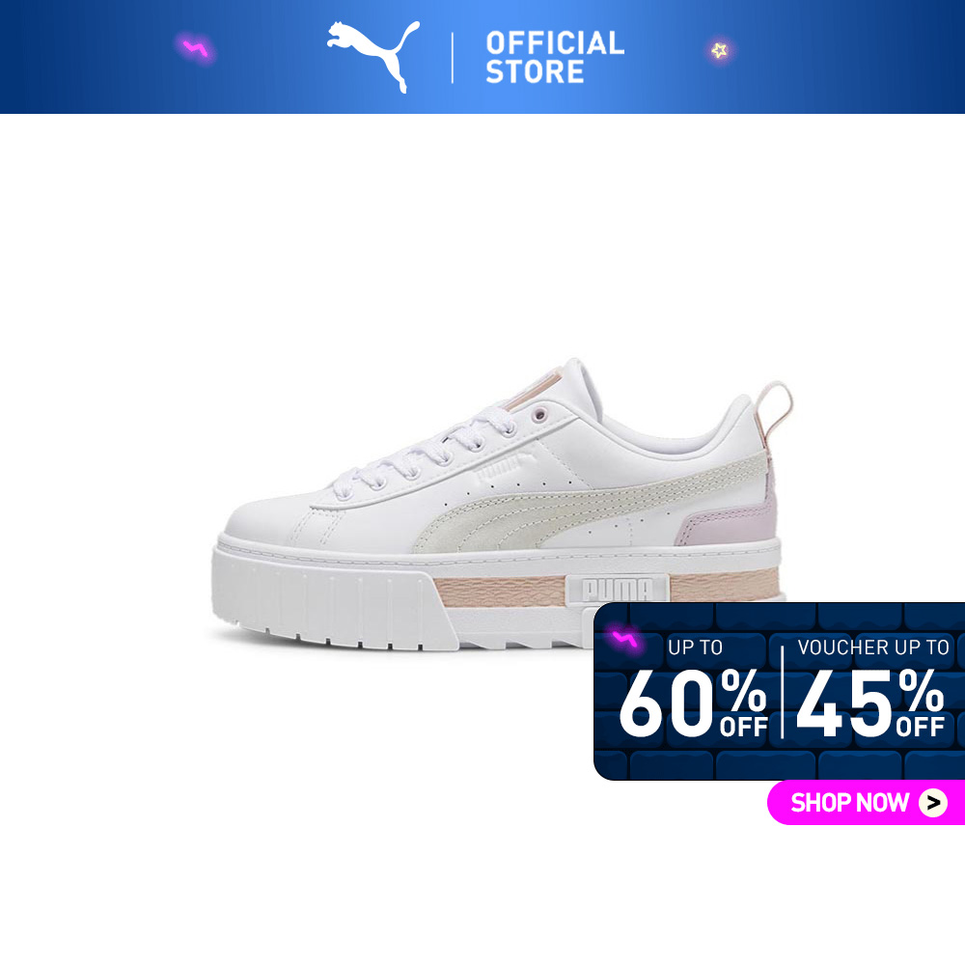Click the white Puma cat logo

372,56
